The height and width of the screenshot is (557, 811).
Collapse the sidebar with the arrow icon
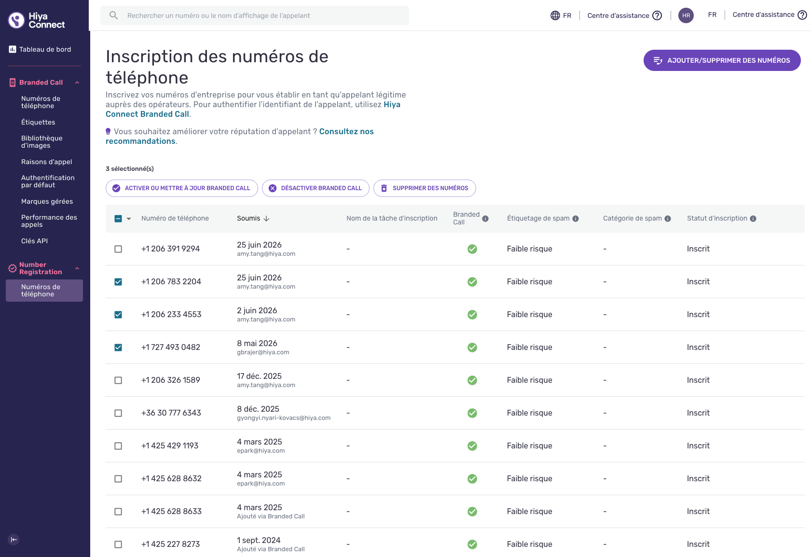click(x=14, y=540)
